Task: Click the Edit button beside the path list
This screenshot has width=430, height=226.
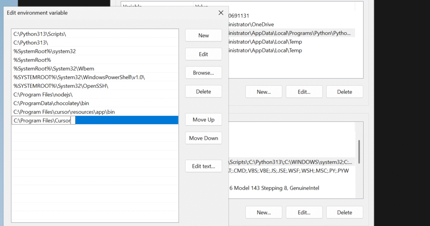Action: click(x=204, y=54)
